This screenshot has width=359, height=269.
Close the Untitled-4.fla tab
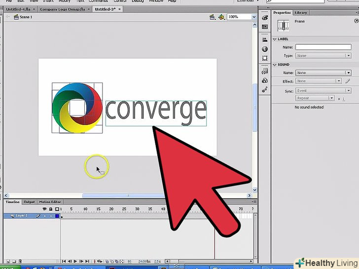point(34,9)
